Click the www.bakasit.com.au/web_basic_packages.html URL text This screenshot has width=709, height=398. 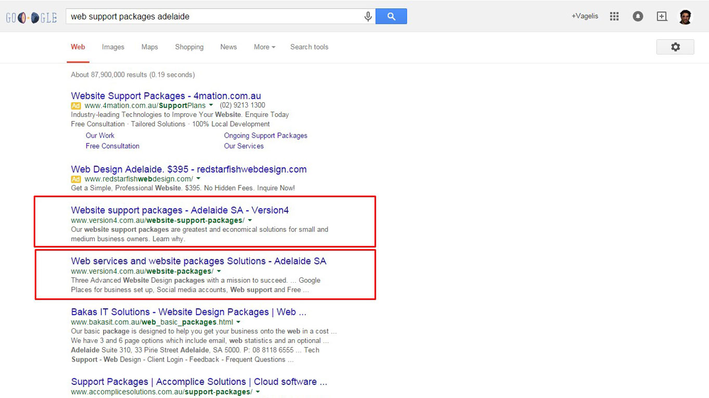point(152,322)
